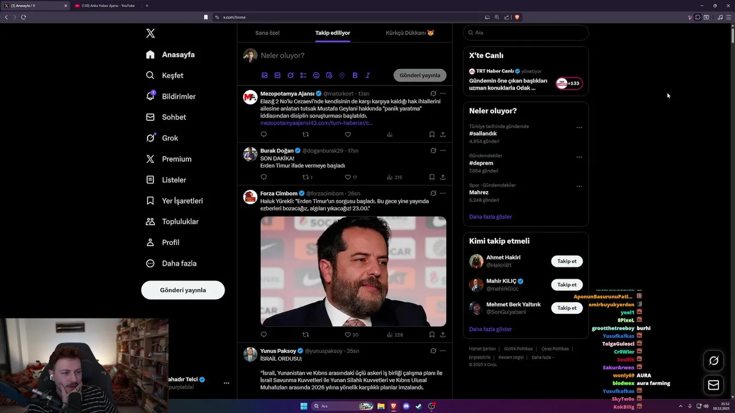
Task: Open messages floating button at bottom right
Action: click(x=714, y=385)
